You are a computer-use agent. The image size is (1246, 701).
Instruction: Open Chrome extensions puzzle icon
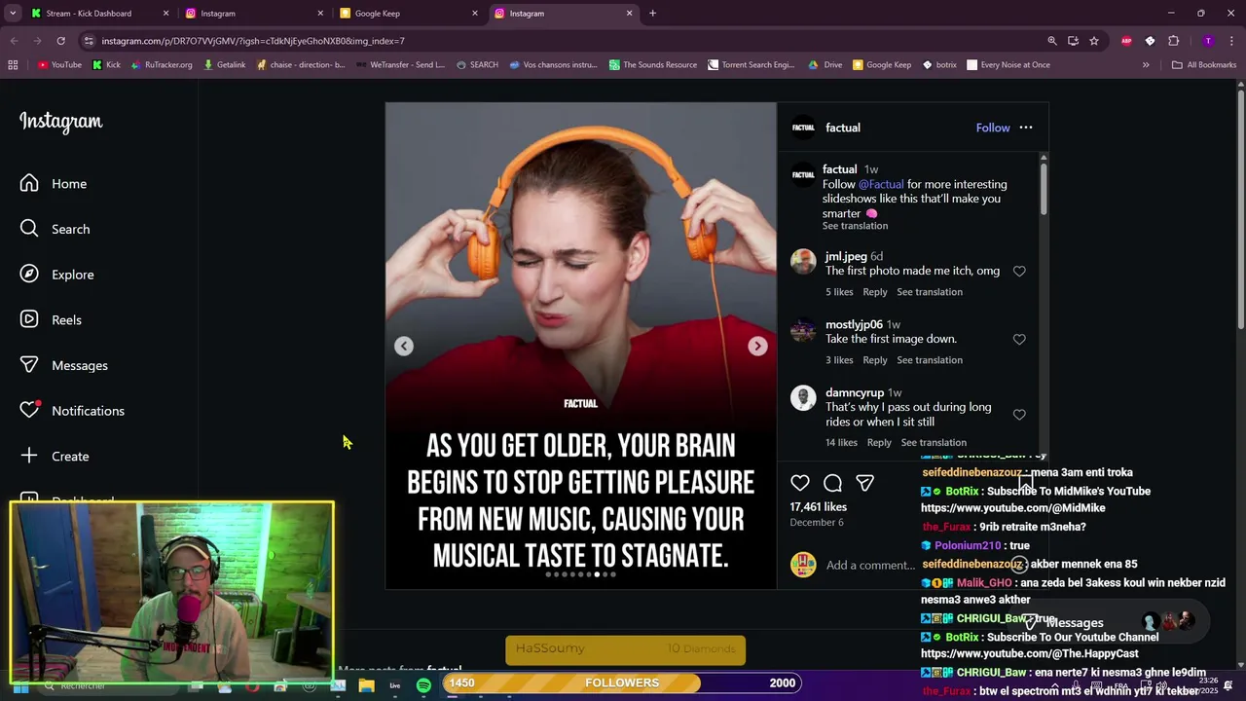[1173, 41]
